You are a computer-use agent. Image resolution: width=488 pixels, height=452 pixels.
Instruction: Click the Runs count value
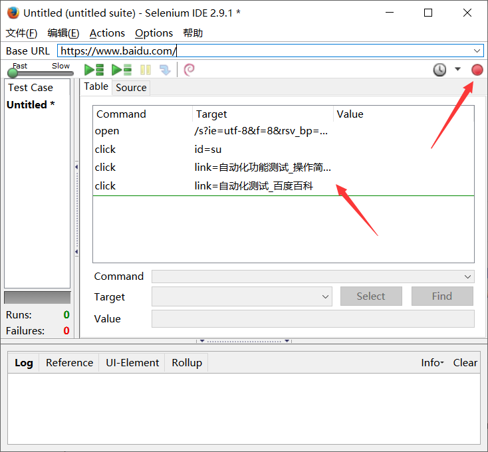click(66, 315)
